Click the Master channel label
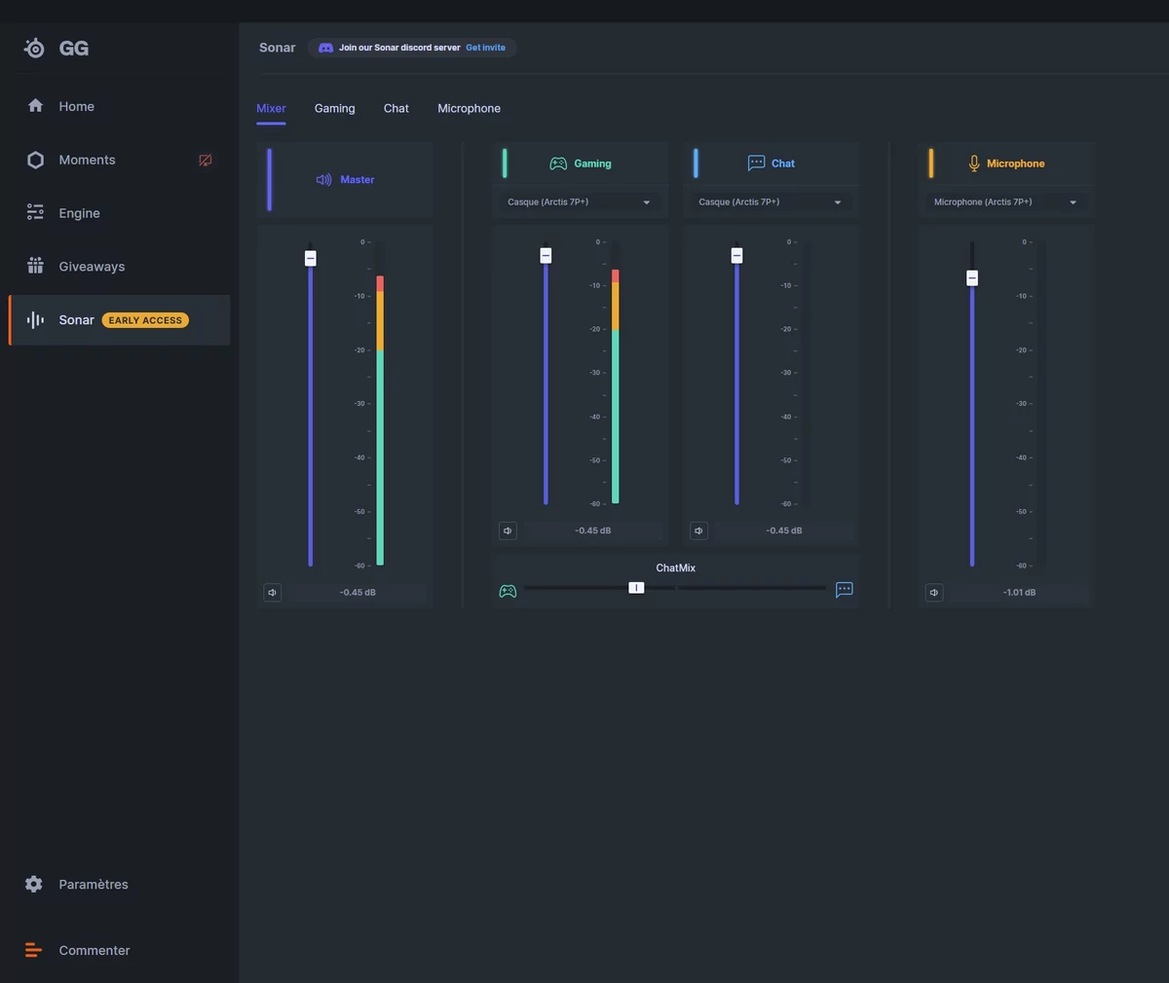Screen dimensions: 1169x983 pos(358,180)
